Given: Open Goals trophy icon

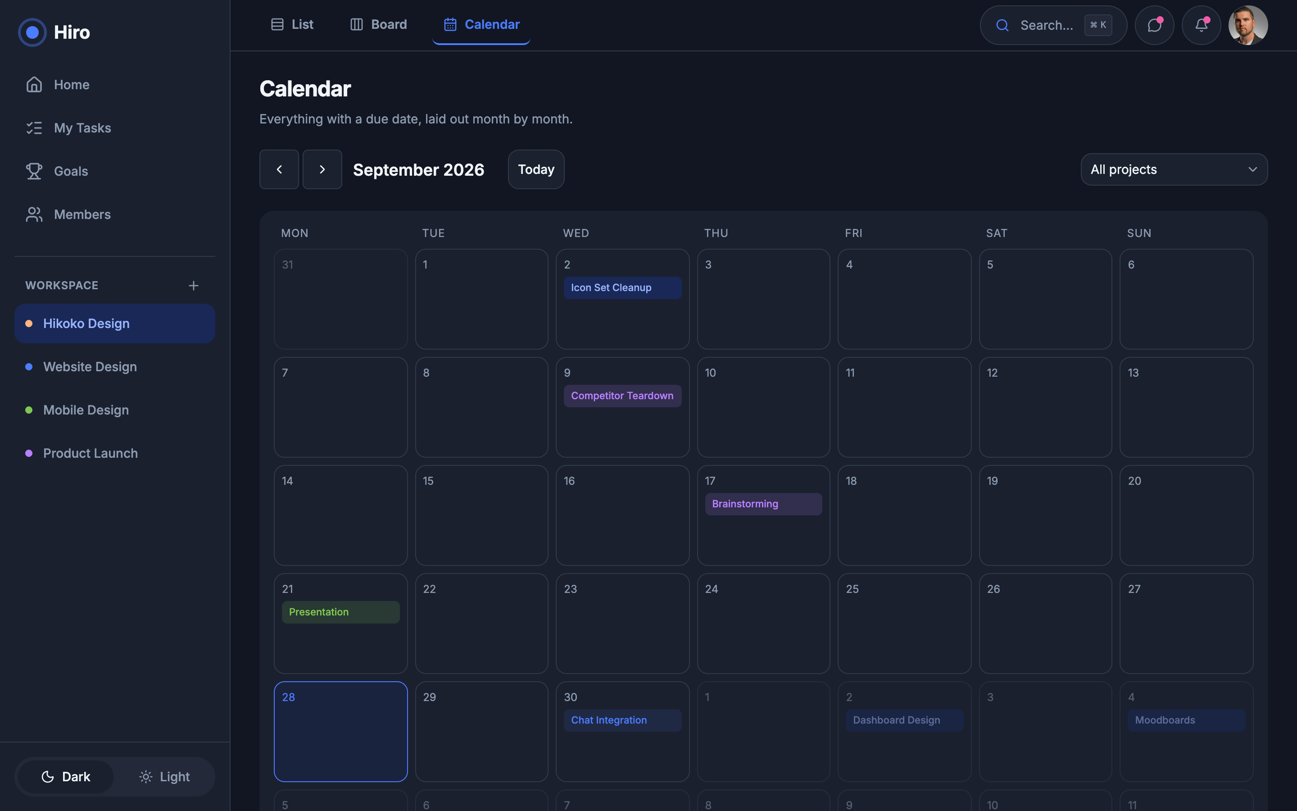Looking at the screenshot, I should click(34, 171).
